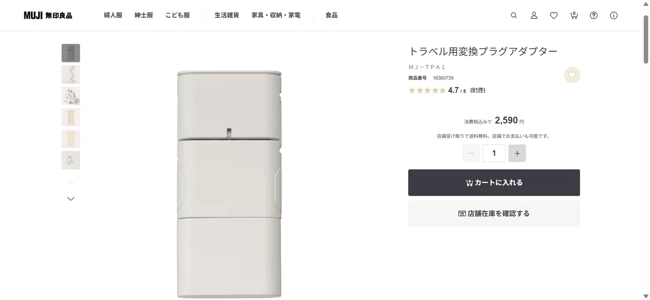Image resolution: width=650 pixels, height=300 pixels.
Task: Open the 食品 menu
Action: tap(331, 16)
